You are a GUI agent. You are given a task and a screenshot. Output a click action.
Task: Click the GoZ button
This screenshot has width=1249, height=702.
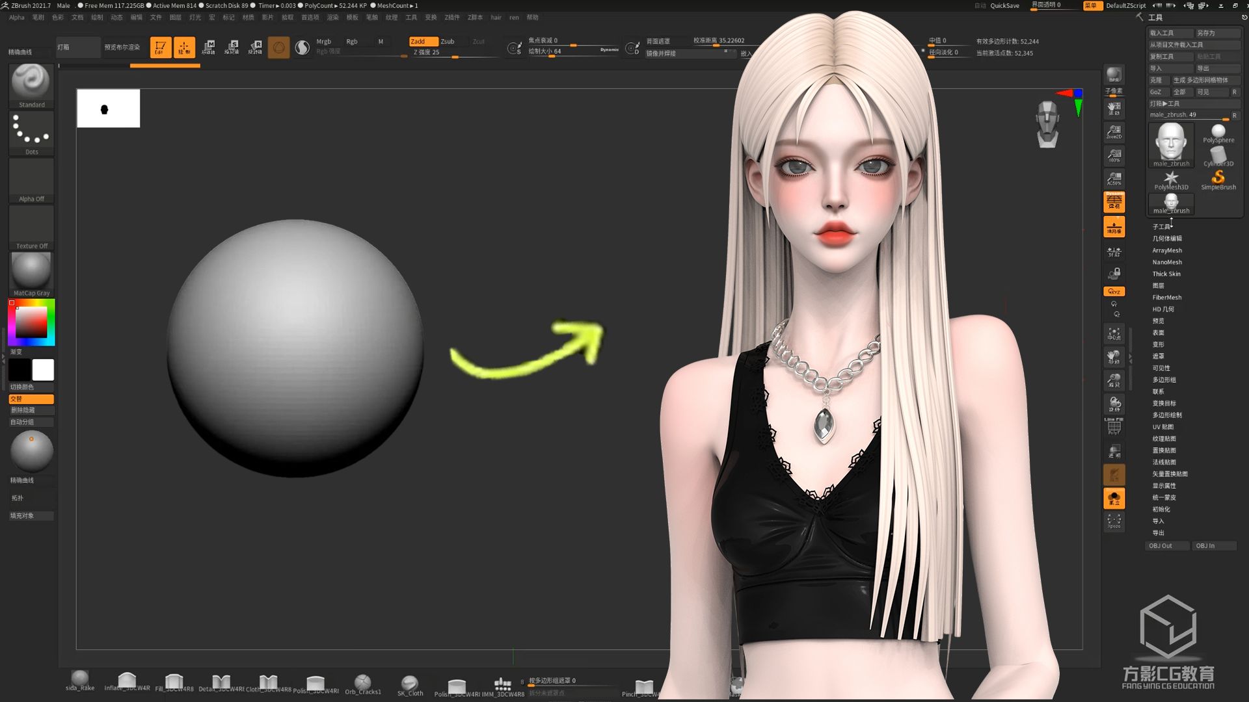click(x=1158, y=92)
